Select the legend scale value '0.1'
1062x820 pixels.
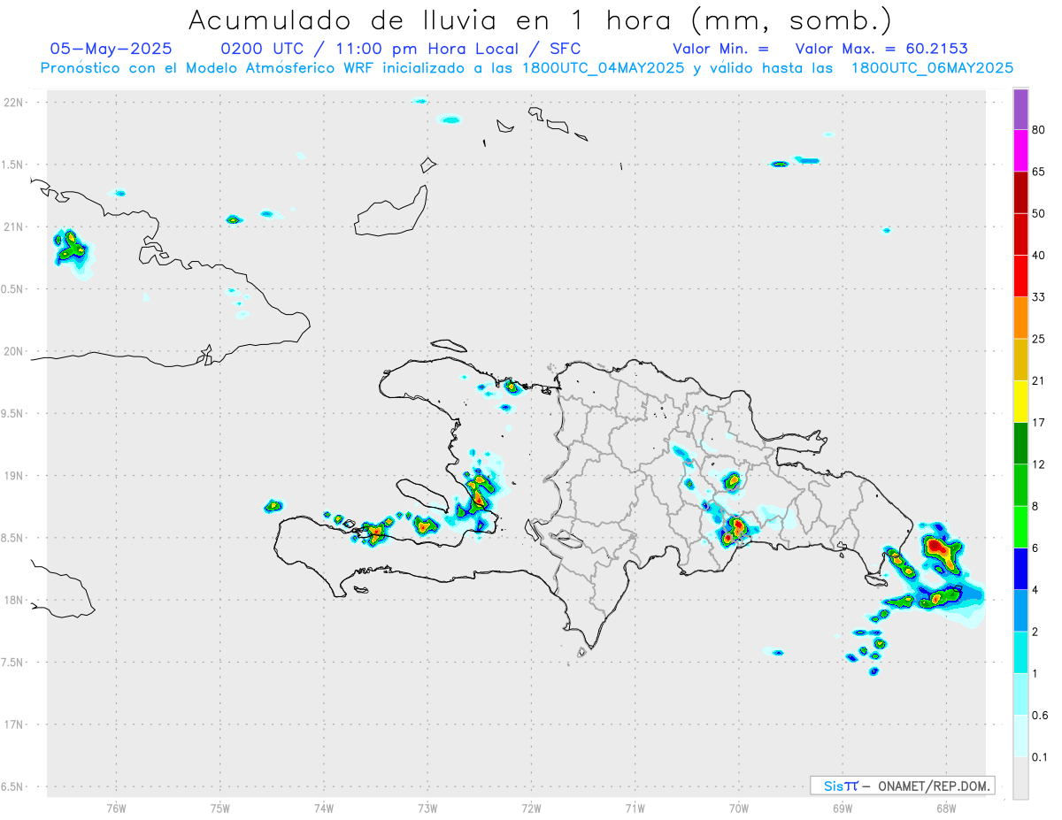pyautogui.click(x=1041, y=756)
